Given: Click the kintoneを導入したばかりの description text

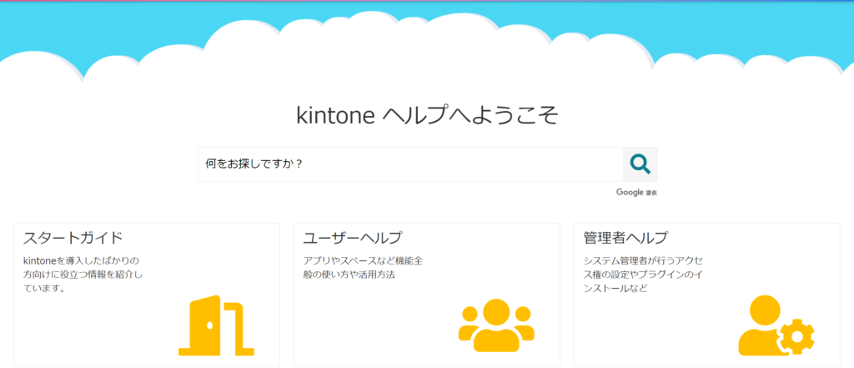Looking at the screenshot, I should coord(83,275).
